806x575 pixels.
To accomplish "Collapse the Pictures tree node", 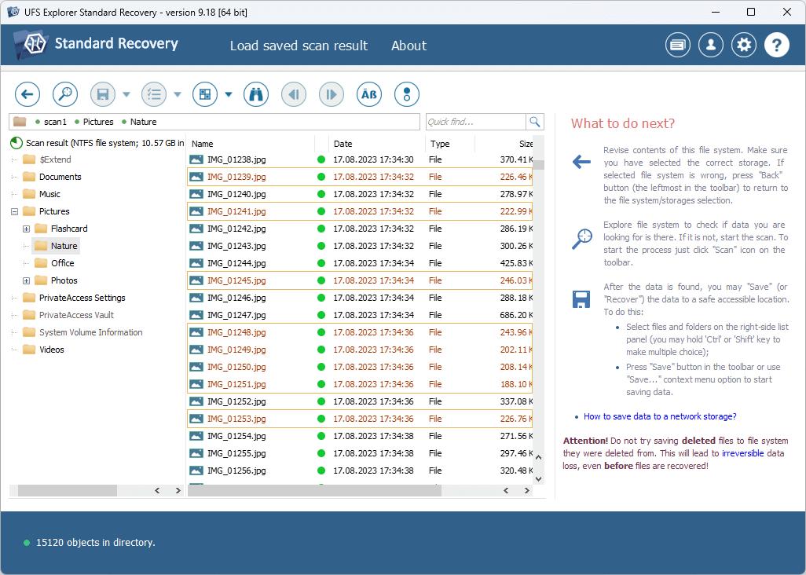I will coord(14,211).
